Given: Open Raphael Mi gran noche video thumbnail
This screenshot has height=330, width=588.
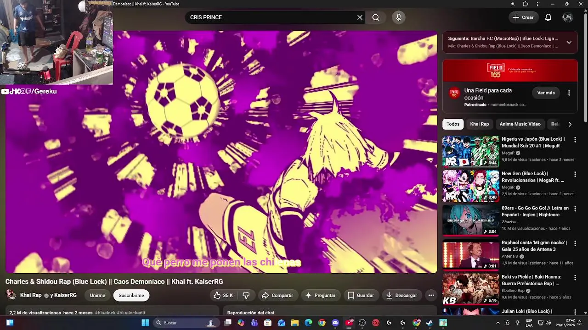Looking at the screenshot, I should pyautogui.click(x=470, y=255).
